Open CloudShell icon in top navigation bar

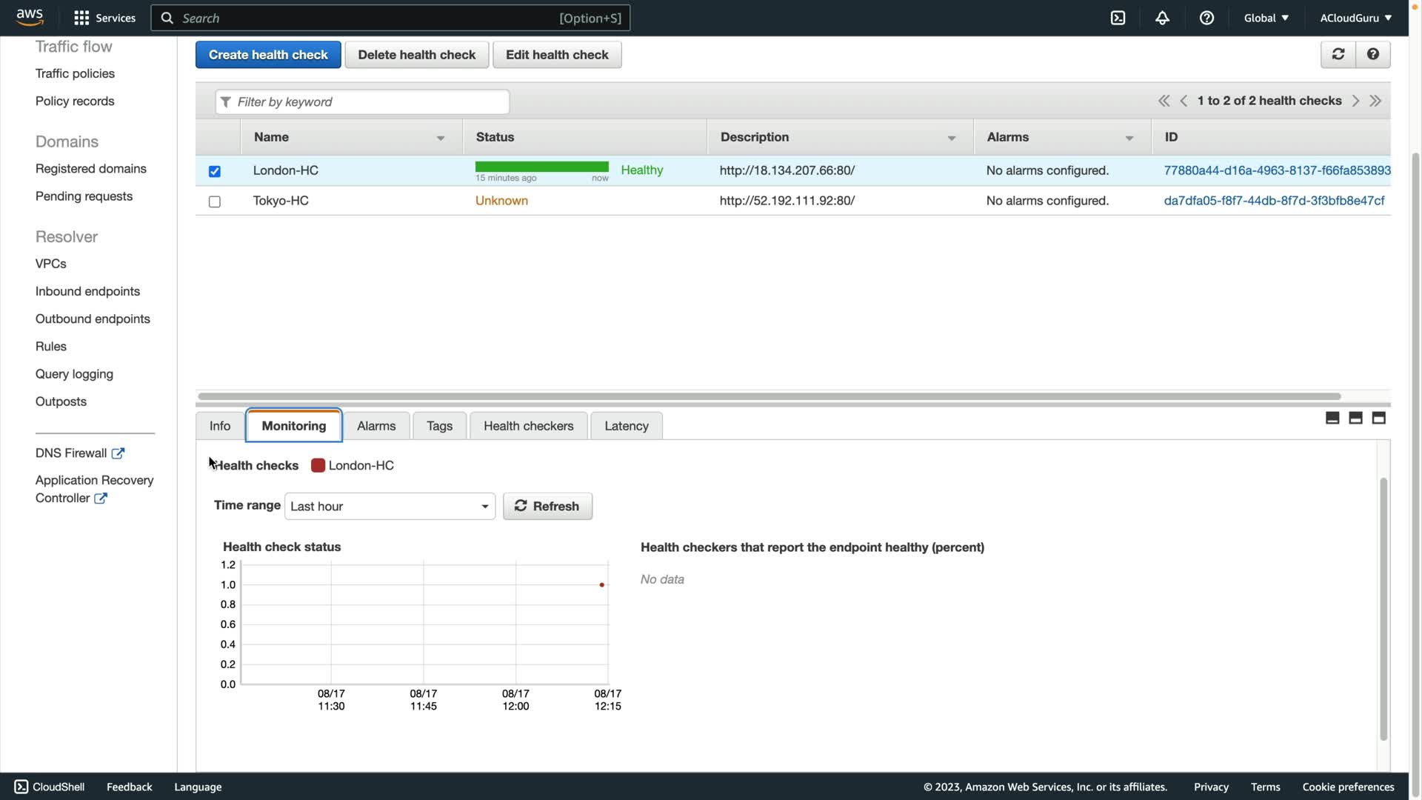click(x=1118, y=18)
